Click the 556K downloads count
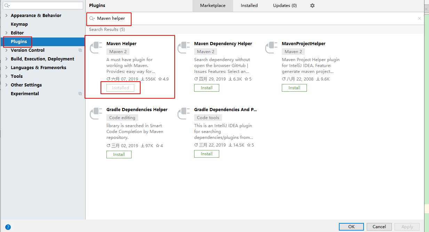This screenshot has width=429, height=232. coord(148,79)
